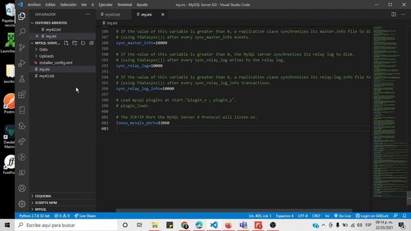The image size is (411, 231).
Task: Collapse all folders in explorer
Action: pos(91,43)
